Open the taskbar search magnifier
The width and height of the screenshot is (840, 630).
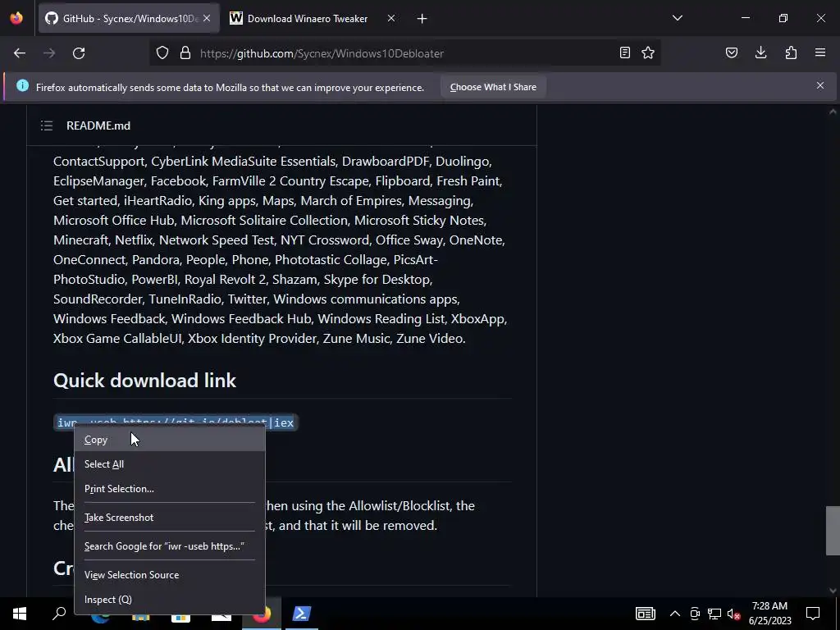point(59,614)
